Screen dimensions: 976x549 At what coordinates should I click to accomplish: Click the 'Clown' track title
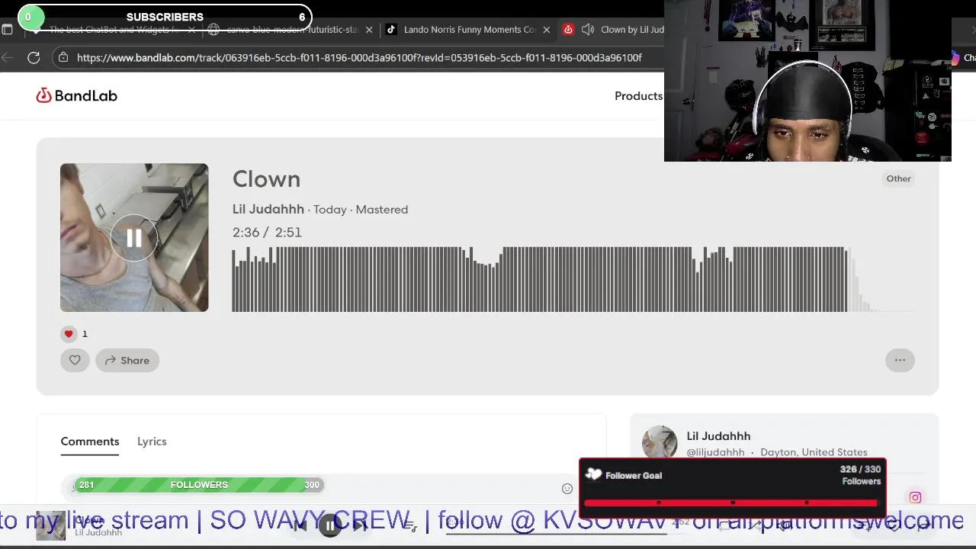(x=266, y=179)
